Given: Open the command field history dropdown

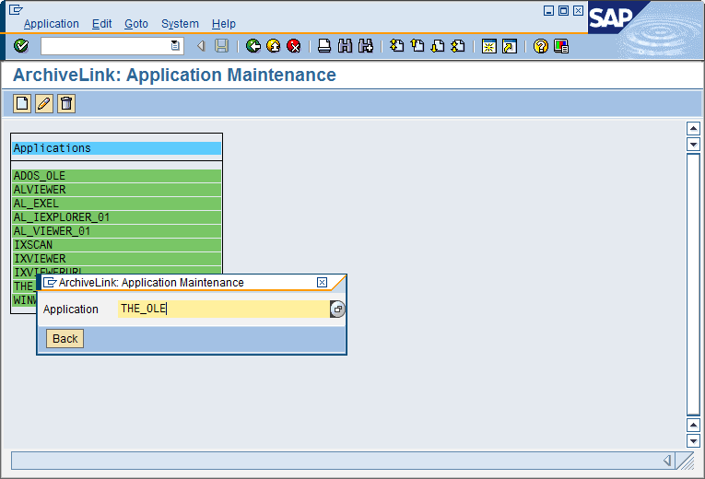Looking at the screenshot, I should pos(175,46).
